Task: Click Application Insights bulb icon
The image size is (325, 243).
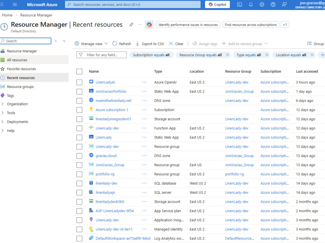Action: 91,220
